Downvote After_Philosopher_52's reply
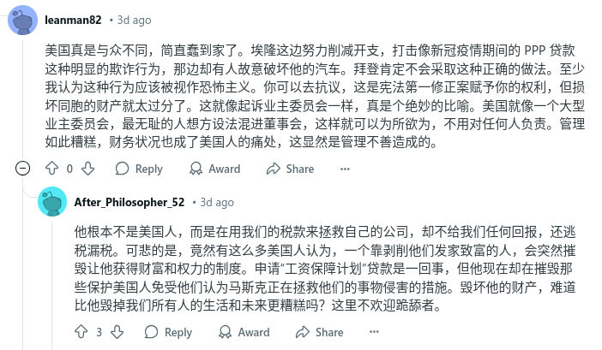The height and width of the screenshot is (350, 602). 117,332
